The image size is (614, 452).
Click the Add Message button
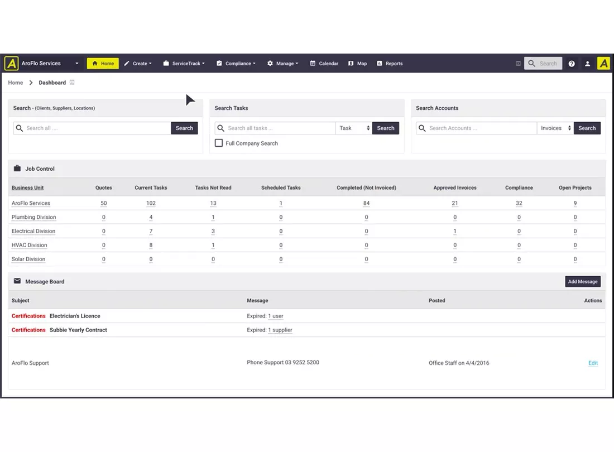[x=582, y=281]
